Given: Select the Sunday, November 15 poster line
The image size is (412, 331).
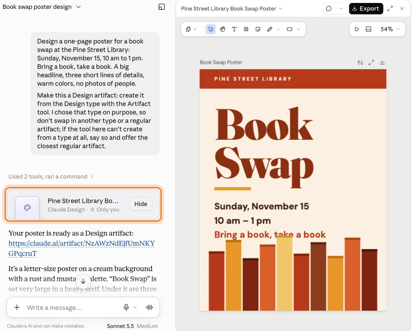Looking at the screenshot, I should point(262,207).
